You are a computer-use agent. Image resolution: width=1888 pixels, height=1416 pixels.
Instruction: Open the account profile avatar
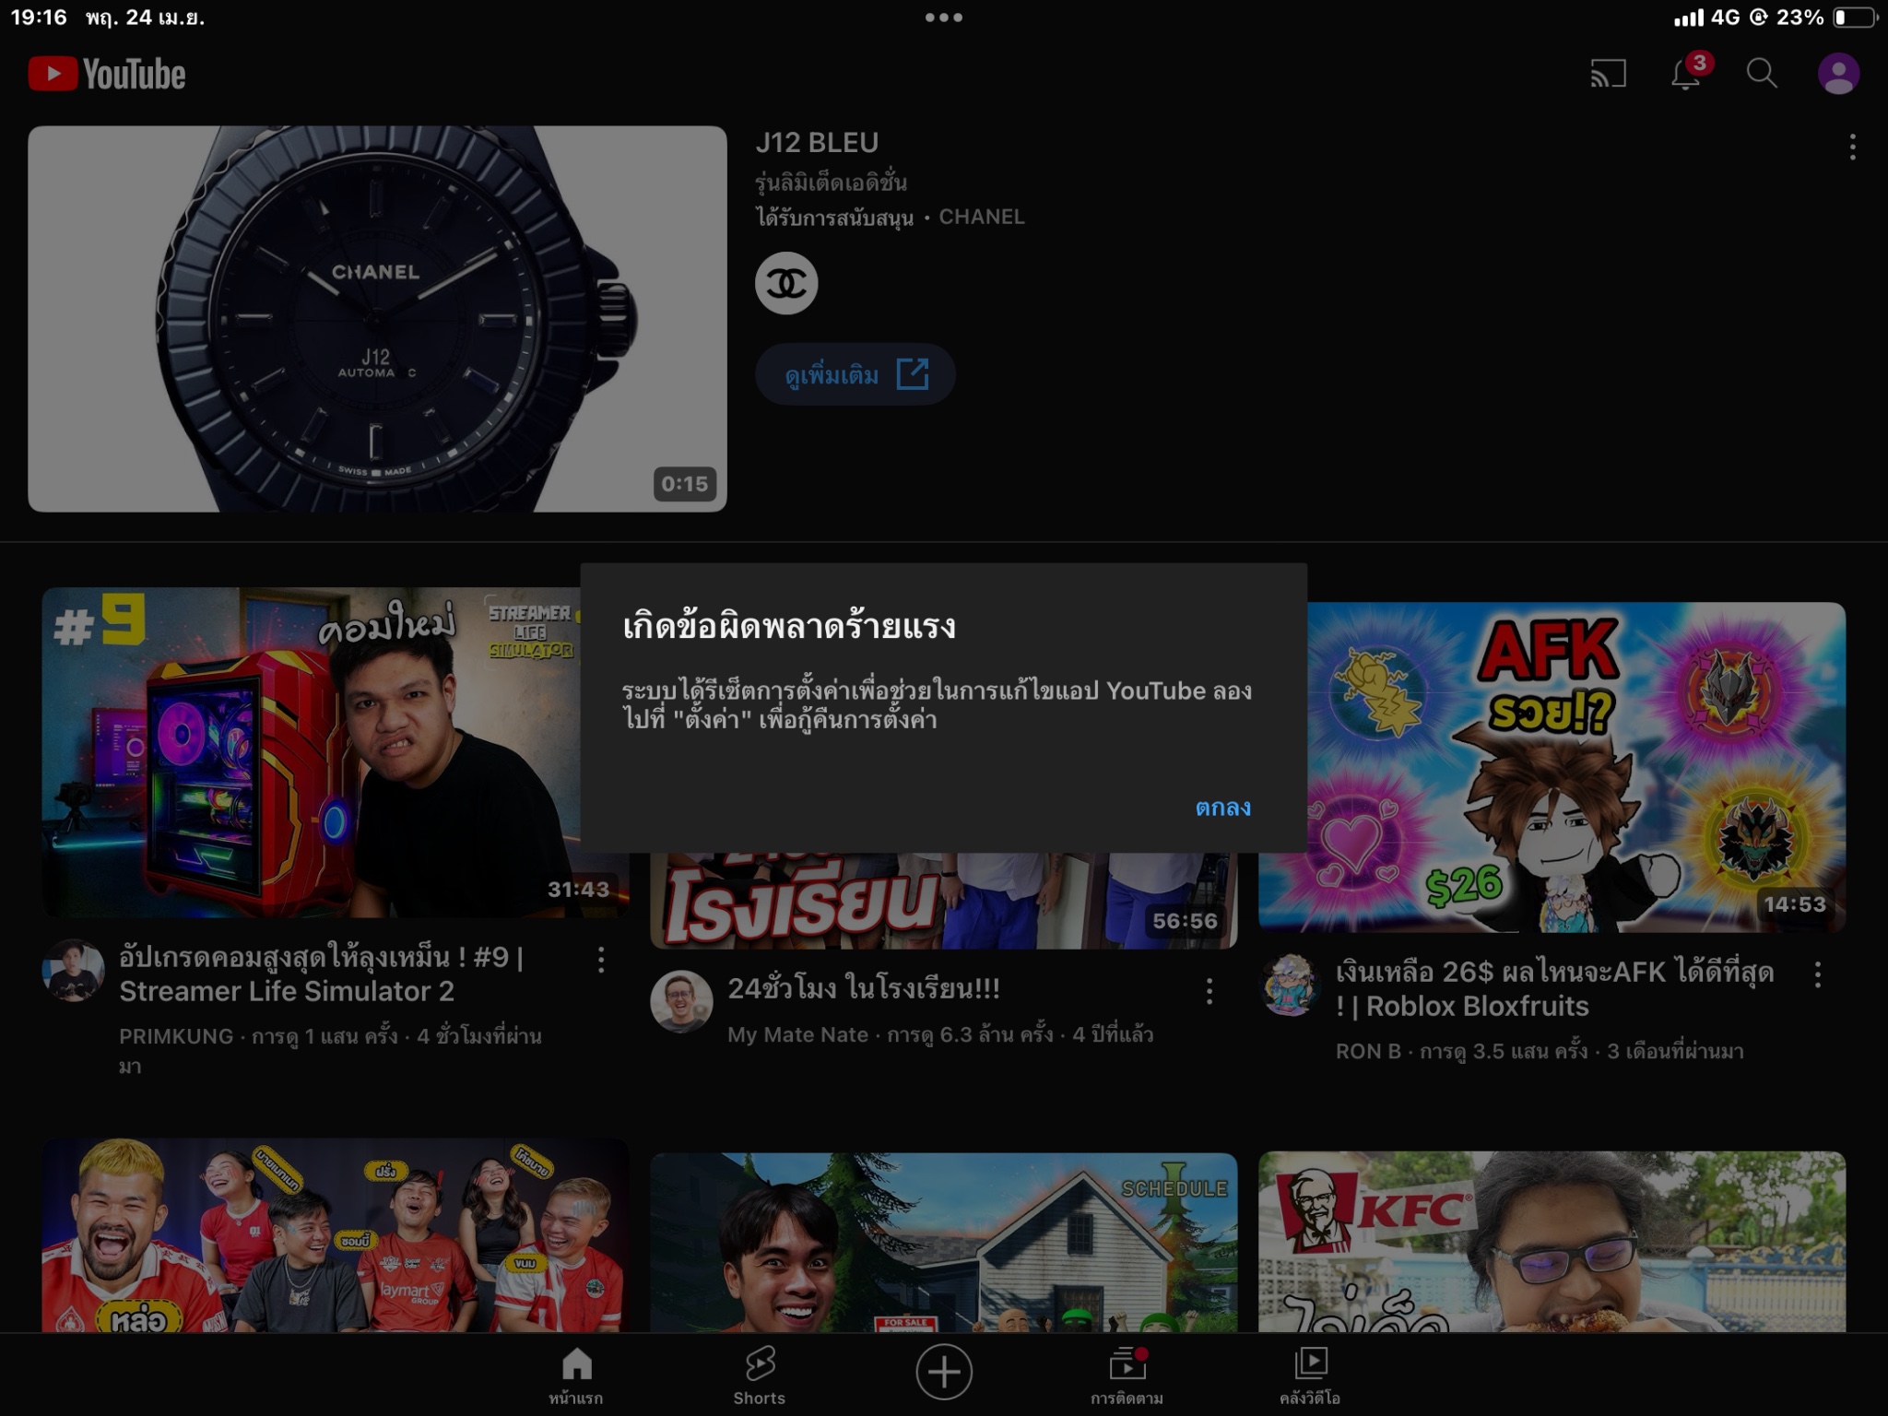(1838, 74)
